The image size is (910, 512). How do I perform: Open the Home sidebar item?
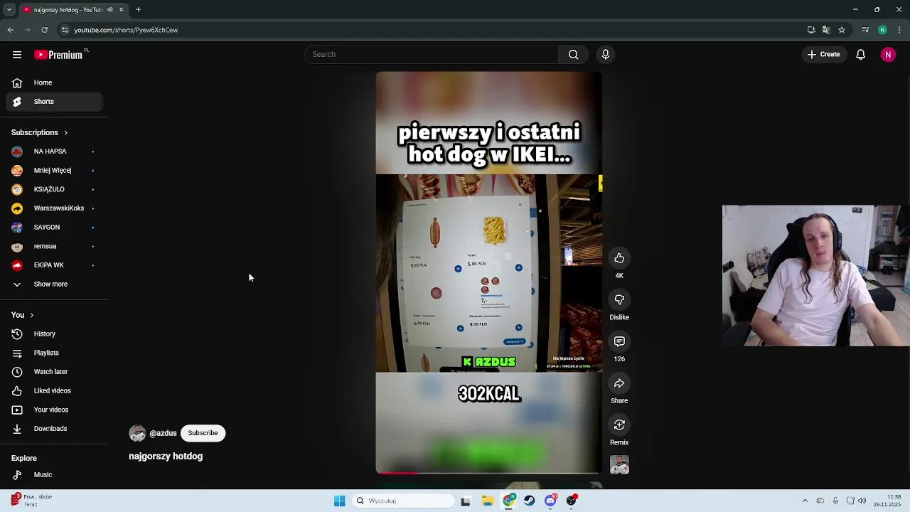[x=54, y=82]
